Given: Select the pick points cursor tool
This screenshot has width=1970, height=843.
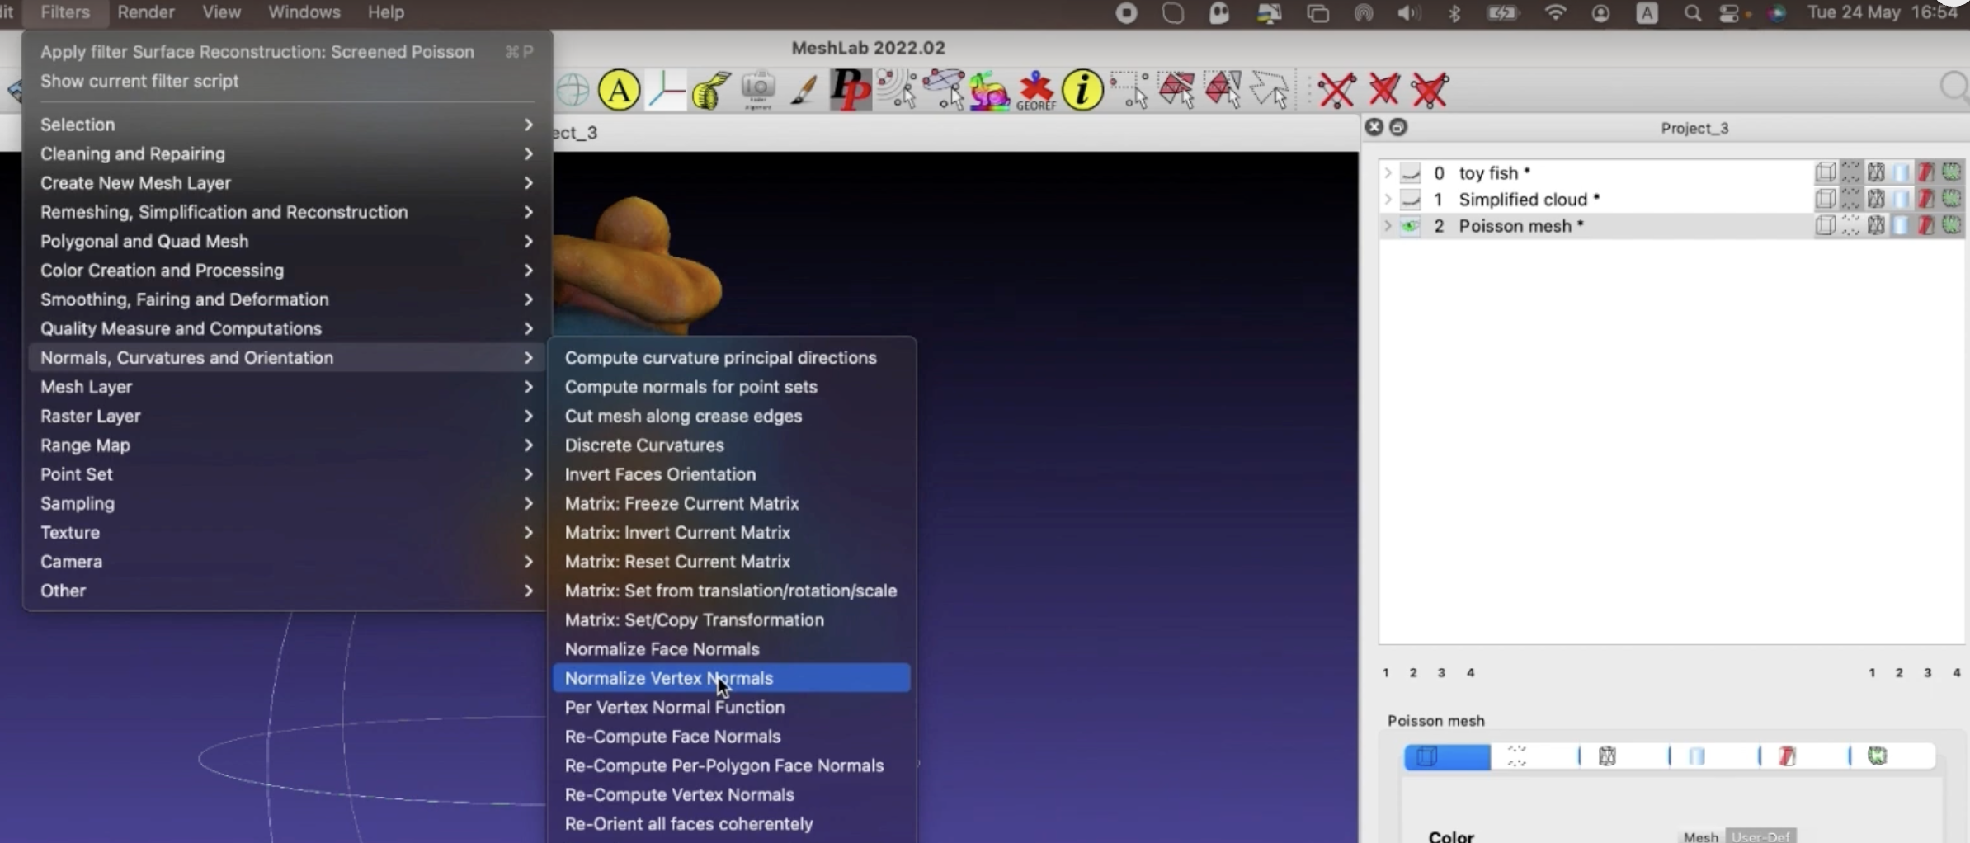Looking at the screenshot, I should (x=897, y=90).
